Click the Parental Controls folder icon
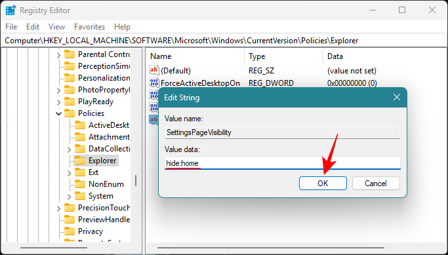The width and height of the screenshot is (448, 255). (x=70, y=54)
